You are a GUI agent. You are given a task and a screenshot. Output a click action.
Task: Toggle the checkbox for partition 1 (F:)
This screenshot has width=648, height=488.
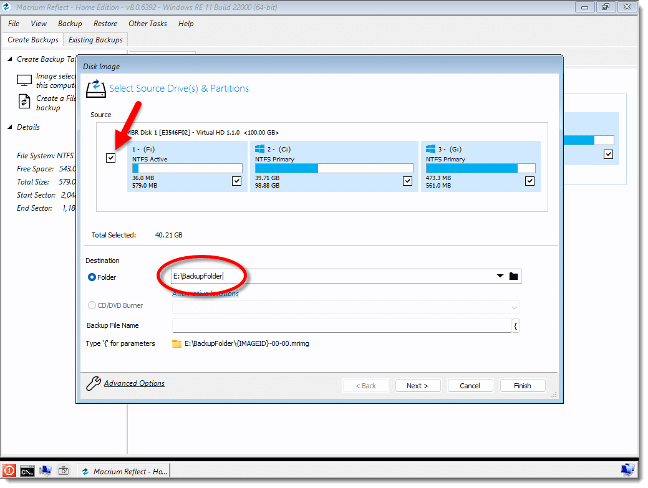[x=236, y=181]
